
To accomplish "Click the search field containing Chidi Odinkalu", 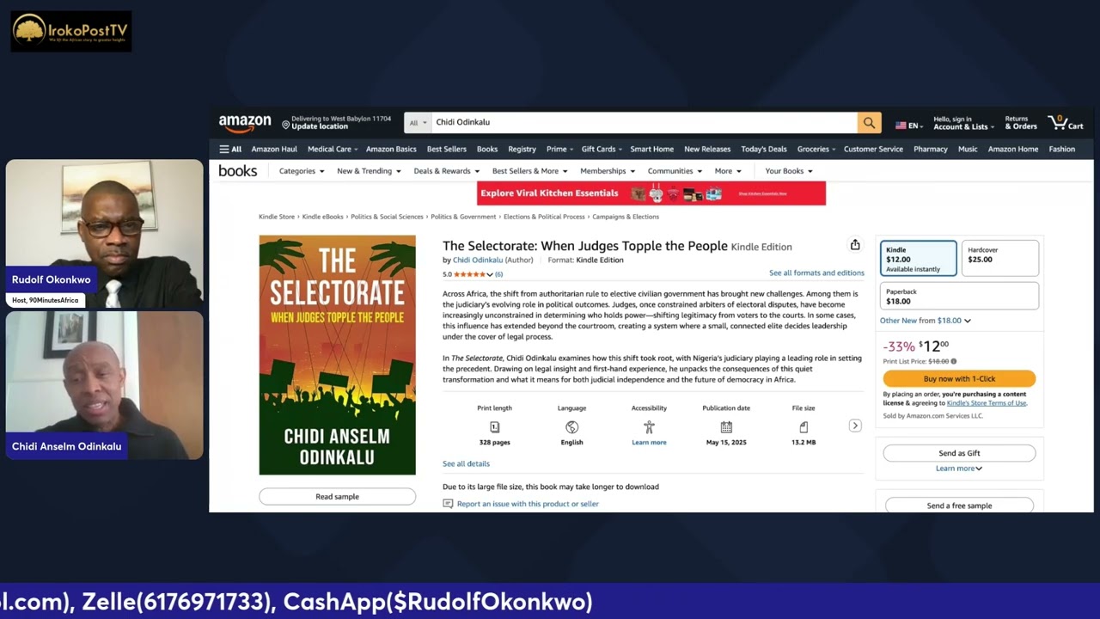I will click(644, 123).
